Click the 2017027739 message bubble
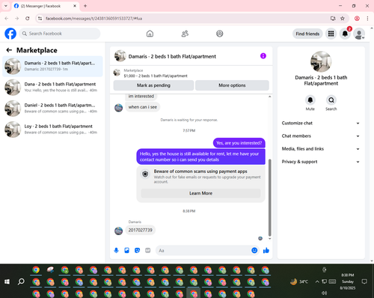Image resolution: width=374 pixels, height=298 pixels. coord(140,230)
